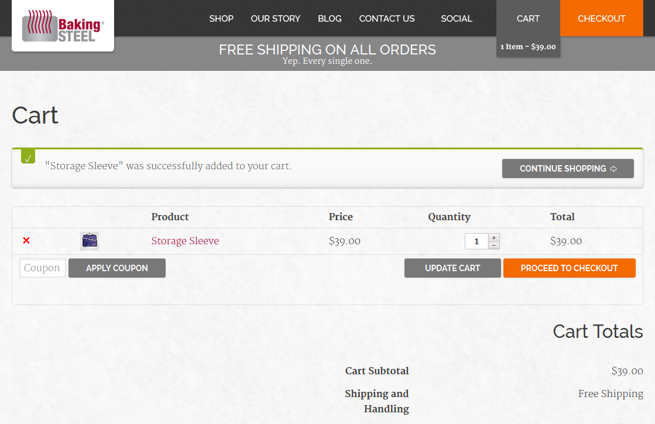This screenshot has height=424, width=655.
Task: Click the '1 Item - $39.00' cart summary
Action: tap(528, 47)
